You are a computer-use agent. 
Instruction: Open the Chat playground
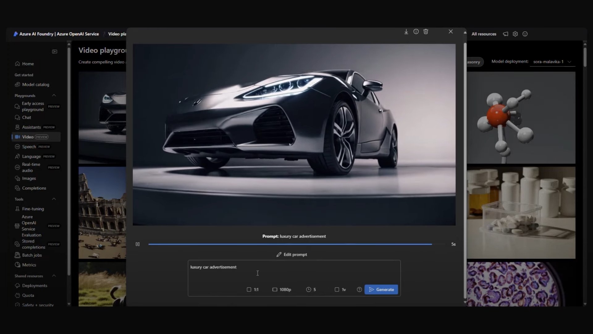pos(23,118)
